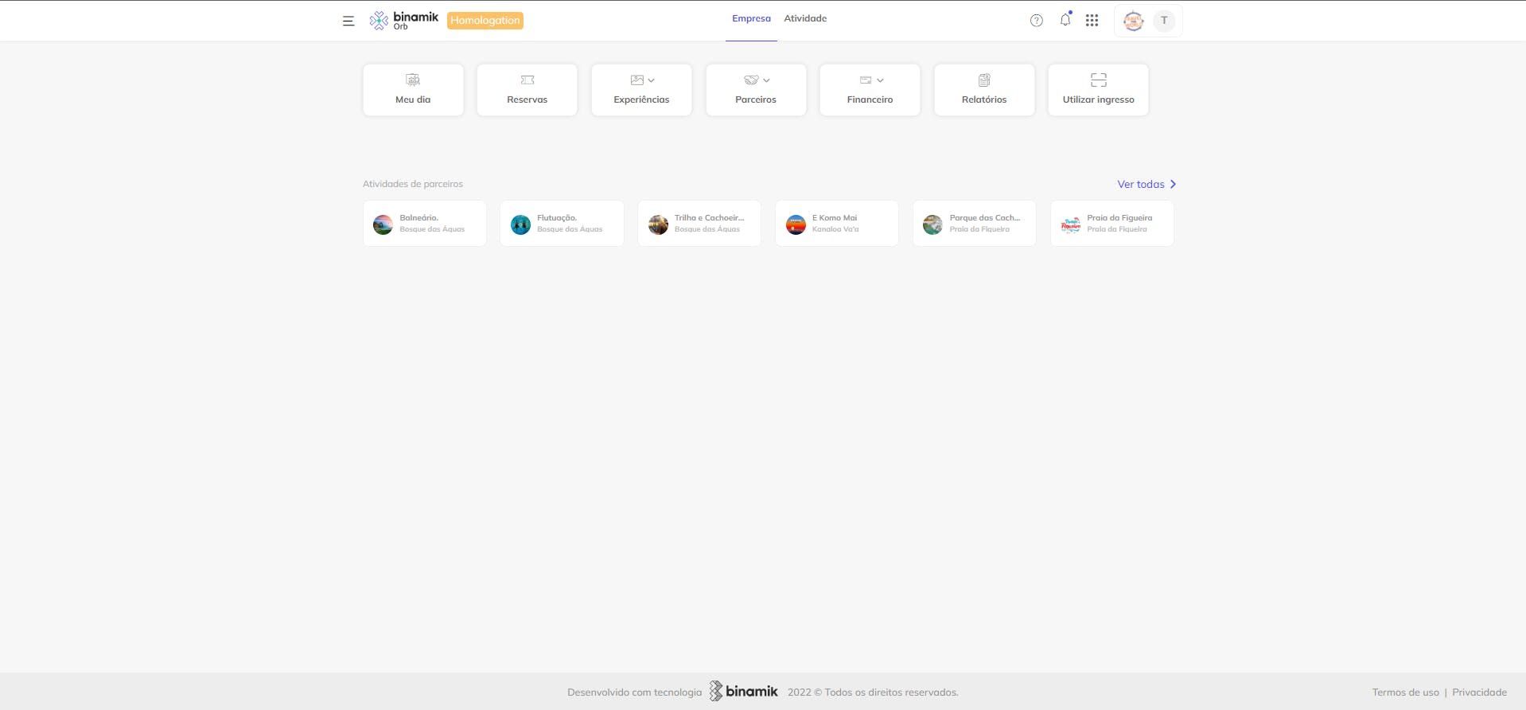Open the apps grid launcher
Image resolution: width=1526 pixels, height=710 pixels.
(1092, 21)
